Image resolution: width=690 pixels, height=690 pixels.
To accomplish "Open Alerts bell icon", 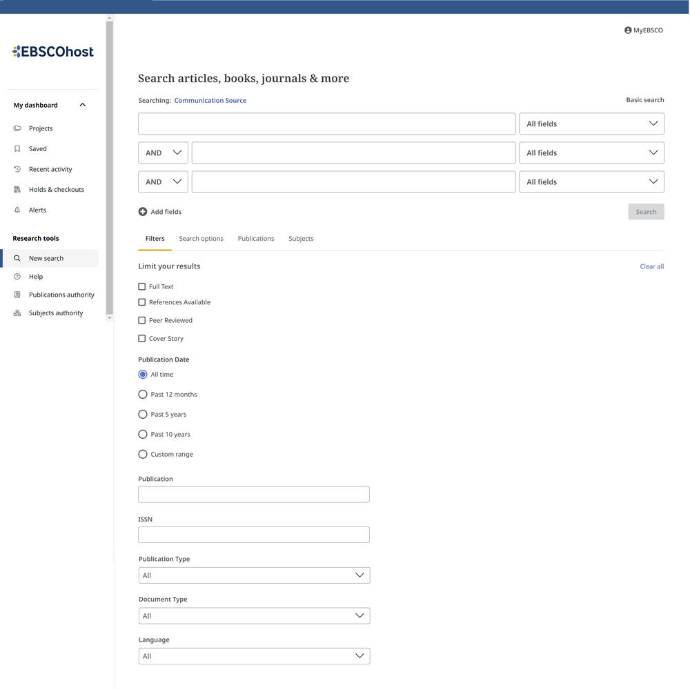I will point(17,210).
